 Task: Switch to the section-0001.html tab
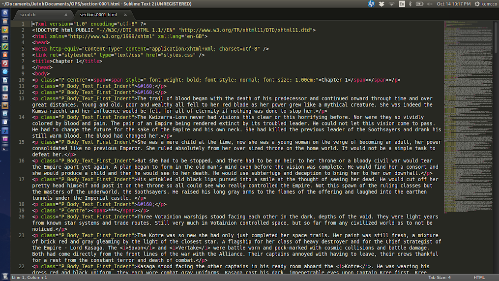(98, 15)
